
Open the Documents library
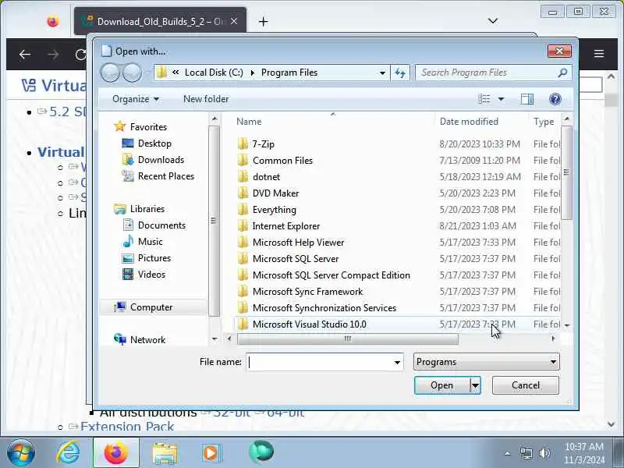pos(161,225)
